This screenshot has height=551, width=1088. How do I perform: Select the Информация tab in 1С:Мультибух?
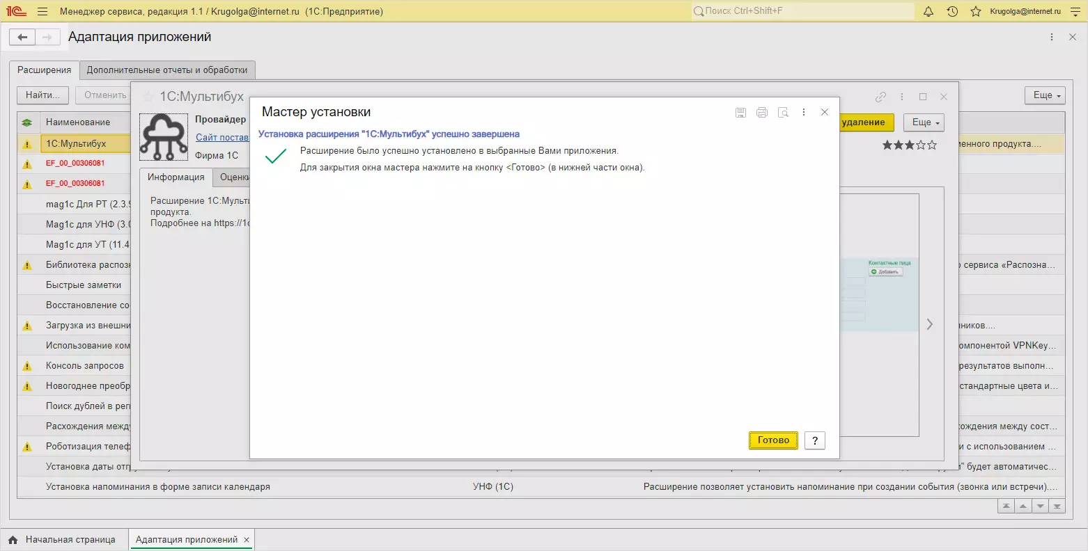point(176,177)
